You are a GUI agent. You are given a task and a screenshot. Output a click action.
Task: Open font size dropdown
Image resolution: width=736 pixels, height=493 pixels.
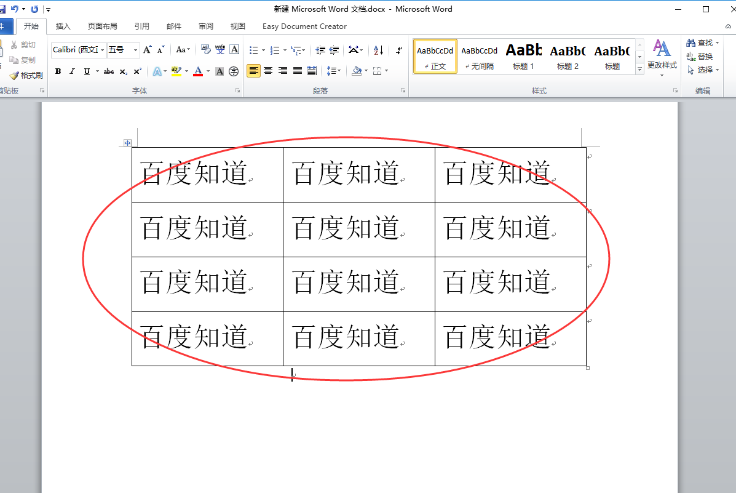point(136,50)
